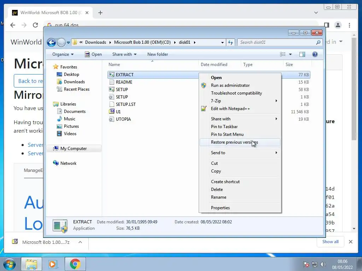362x271 pixels.
Task: Click Show all downloads in Chrome
Action: (x=331, y=241)
